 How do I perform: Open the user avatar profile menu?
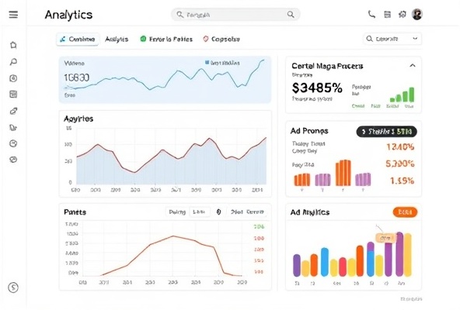[416, 15]
